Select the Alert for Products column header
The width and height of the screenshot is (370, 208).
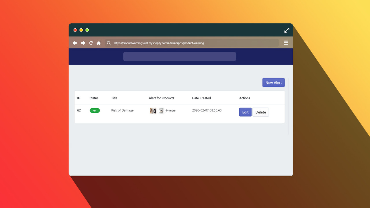[x=161, y=98]
